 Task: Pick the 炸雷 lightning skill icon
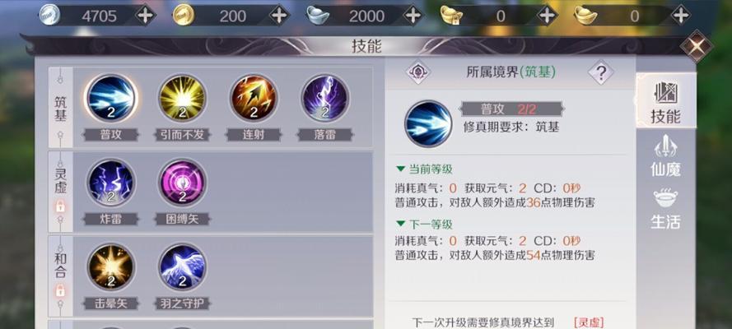(x=111, y=183)
